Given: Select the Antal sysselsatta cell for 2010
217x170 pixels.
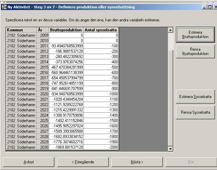Looking at the screenshot, I should [x=101, y=41].
